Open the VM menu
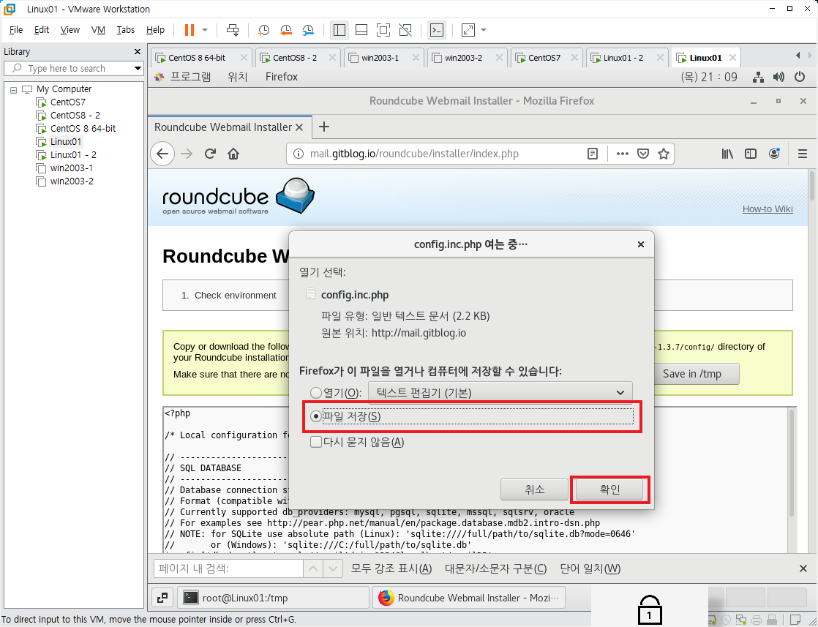Screen dimensions: 818x627 coord(98,30)
